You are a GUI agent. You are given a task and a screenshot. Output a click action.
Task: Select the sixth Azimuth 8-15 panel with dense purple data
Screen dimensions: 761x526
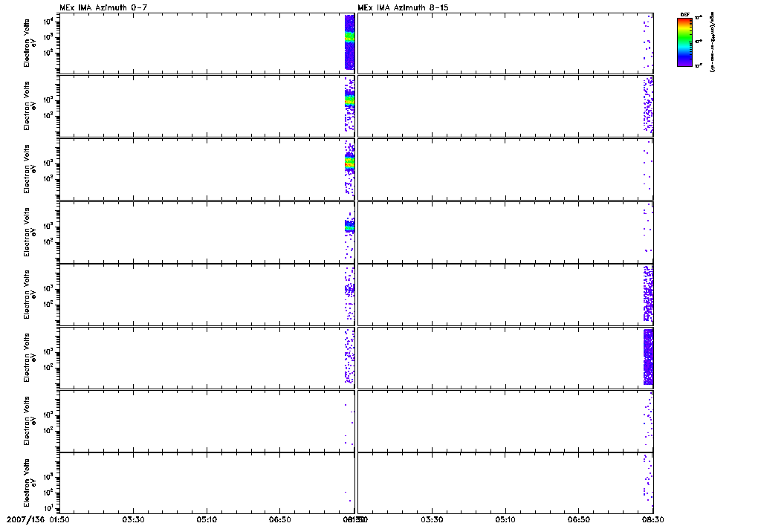(505, 357)
